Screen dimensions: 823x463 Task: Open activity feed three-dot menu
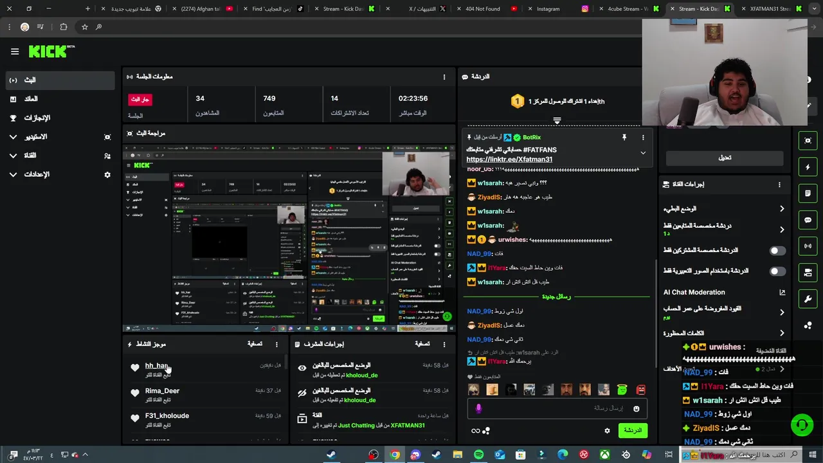pyautogui.click(x=276, y=345)
